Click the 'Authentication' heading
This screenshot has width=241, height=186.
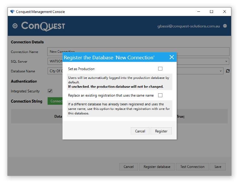click(24, 81)
